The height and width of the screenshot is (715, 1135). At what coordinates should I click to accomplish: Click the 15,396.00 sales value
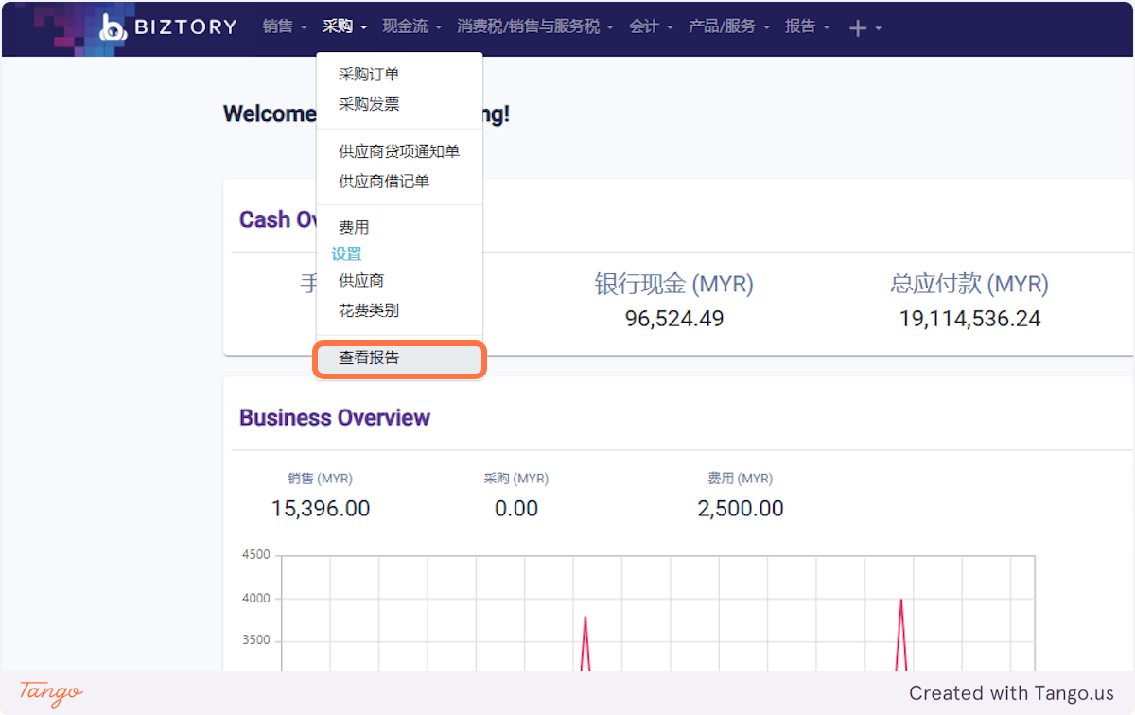pos(321,509)
